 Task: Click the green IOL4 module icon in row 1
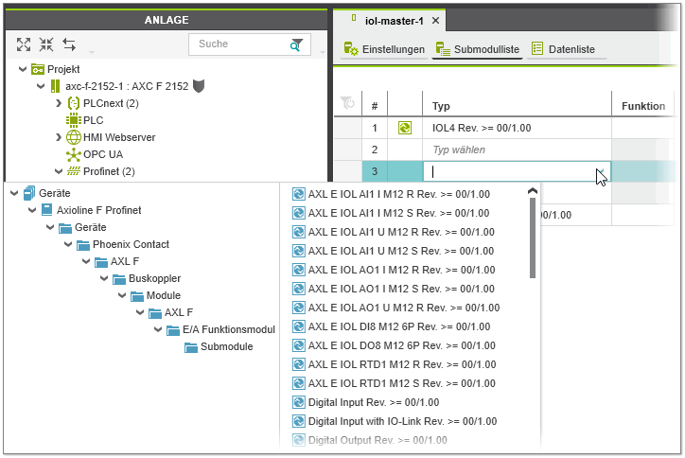click(x=406, y=128)
